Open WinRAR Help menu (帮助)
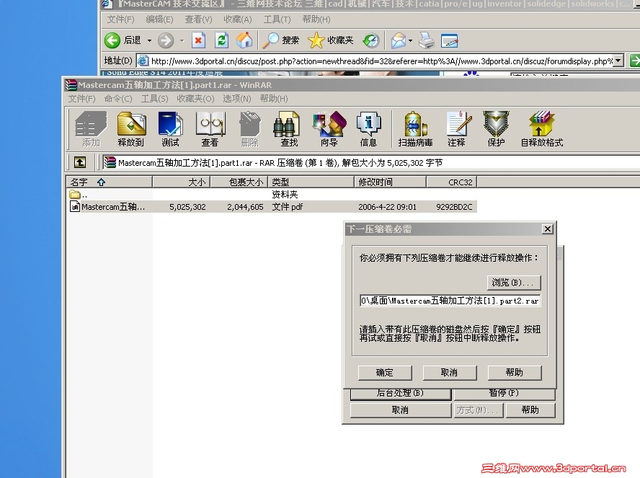Viewport: 640px width, 478px height. (274, 98)
